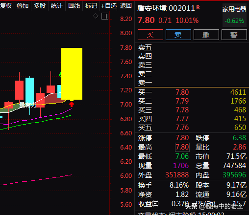Go back with 返回 button
249x215 pixels.
tap(126, 6)
